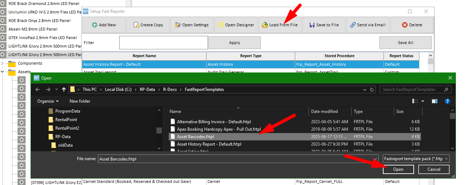This screenshot has height=185, width=468.
Task: Open Settings in Setup Fast Reports
Action: pos(192,25)
